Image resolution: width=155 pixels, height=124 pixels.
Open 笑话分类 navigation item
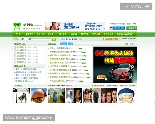tap(40, 34)
